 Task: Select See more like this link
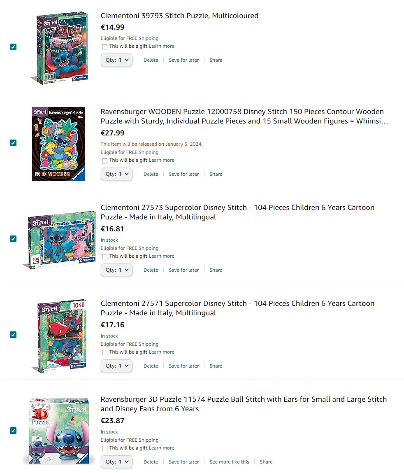coord(229,462)
